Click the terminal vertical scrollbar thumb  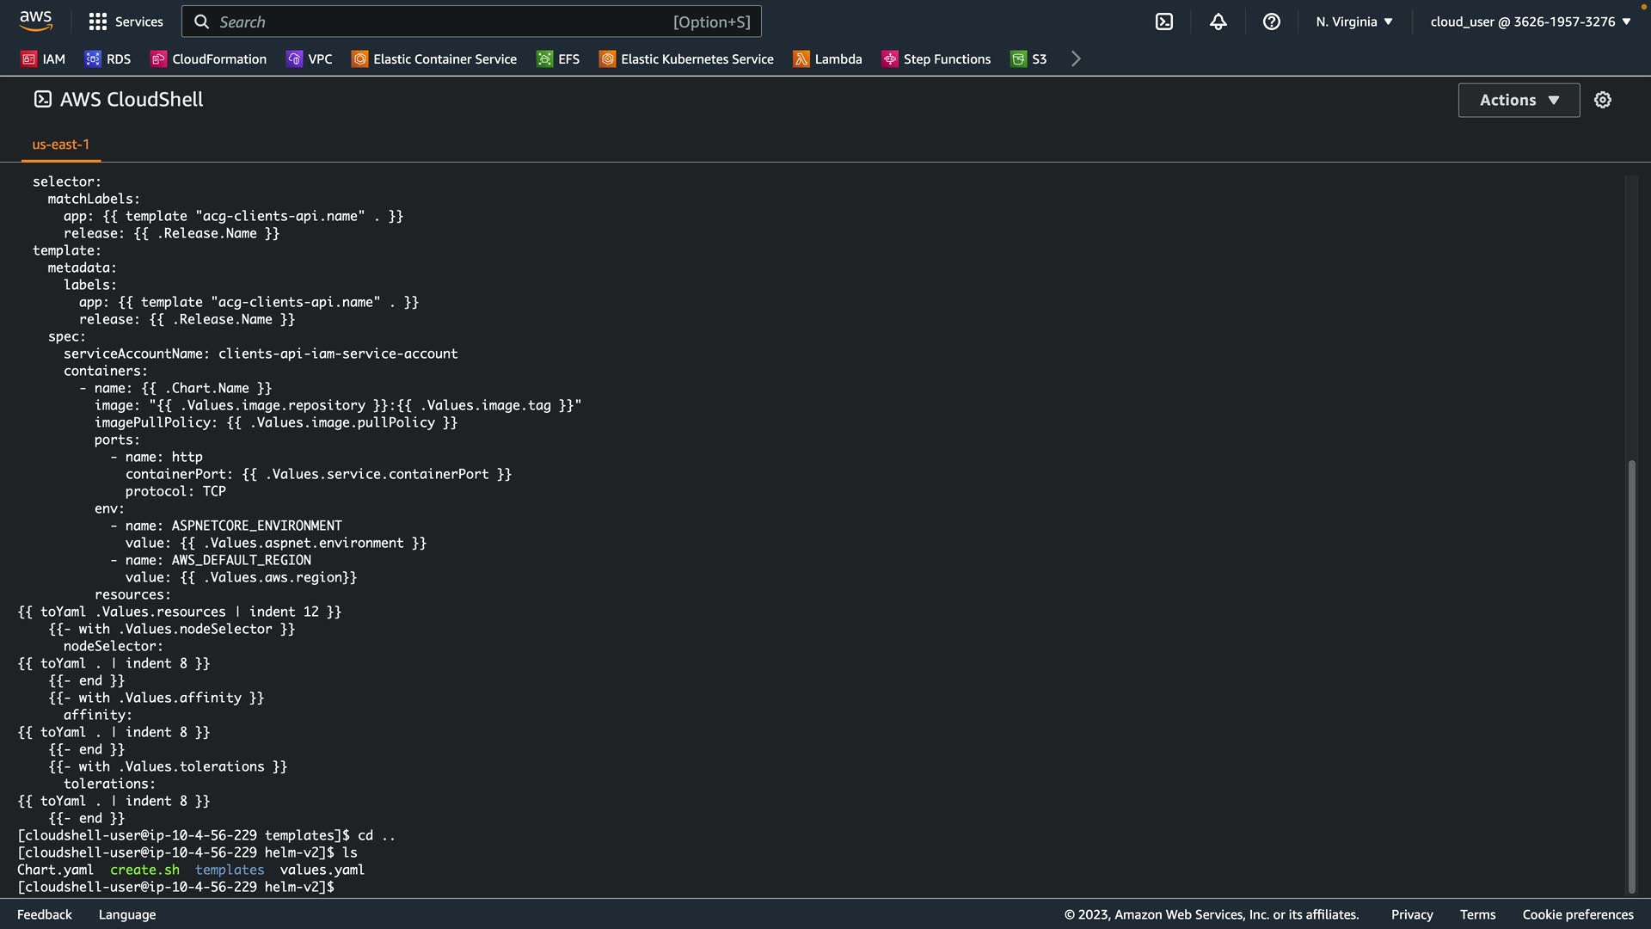[x=1631, y=675]
